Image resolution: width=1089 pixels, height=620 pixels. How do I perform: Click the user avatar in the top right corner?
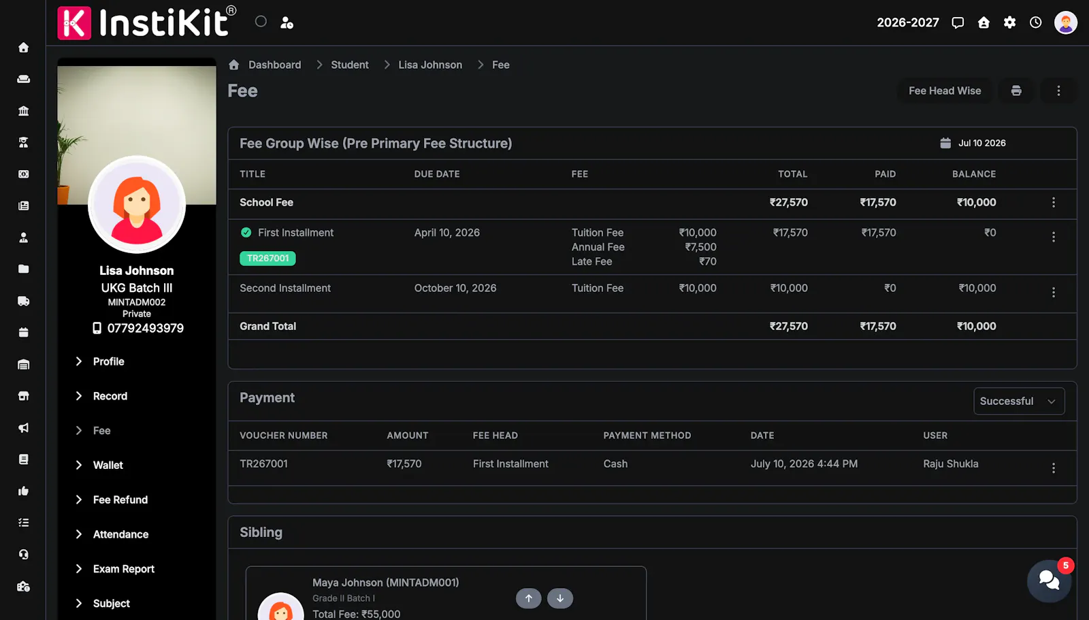click(x=1065, y=22)
